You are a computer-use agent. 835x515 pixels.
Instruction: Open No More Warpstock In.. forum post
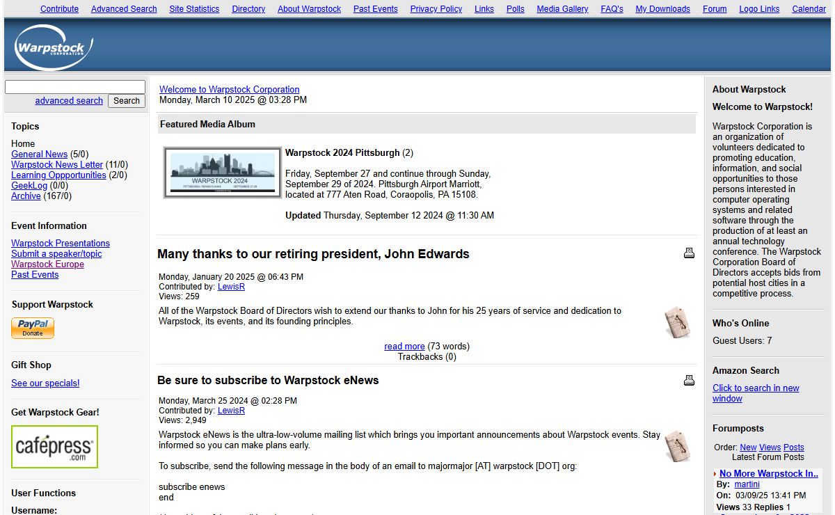click(769, 474)
